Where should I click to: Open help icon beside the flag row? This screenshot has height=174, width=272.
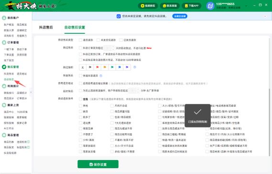click(x=135, y=67)
